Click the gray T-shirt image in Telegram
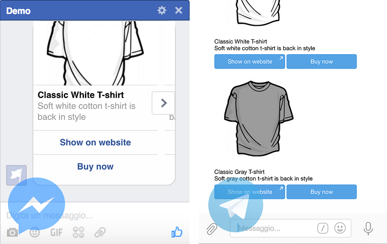 259,118
